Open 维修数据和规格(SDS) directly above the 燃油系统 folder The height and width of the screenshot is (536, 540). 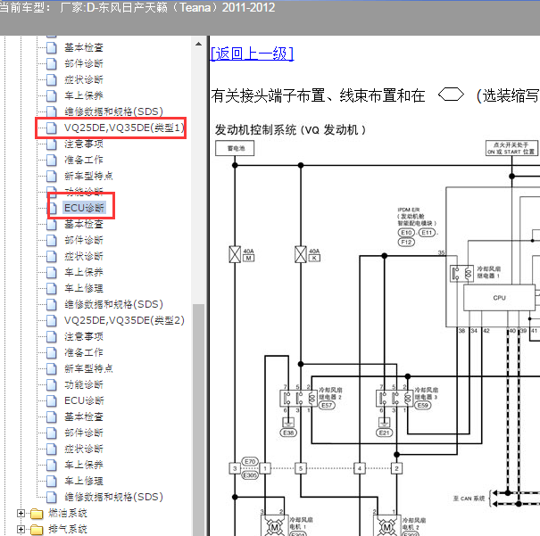pyautogui.click(x=113, y=497)
